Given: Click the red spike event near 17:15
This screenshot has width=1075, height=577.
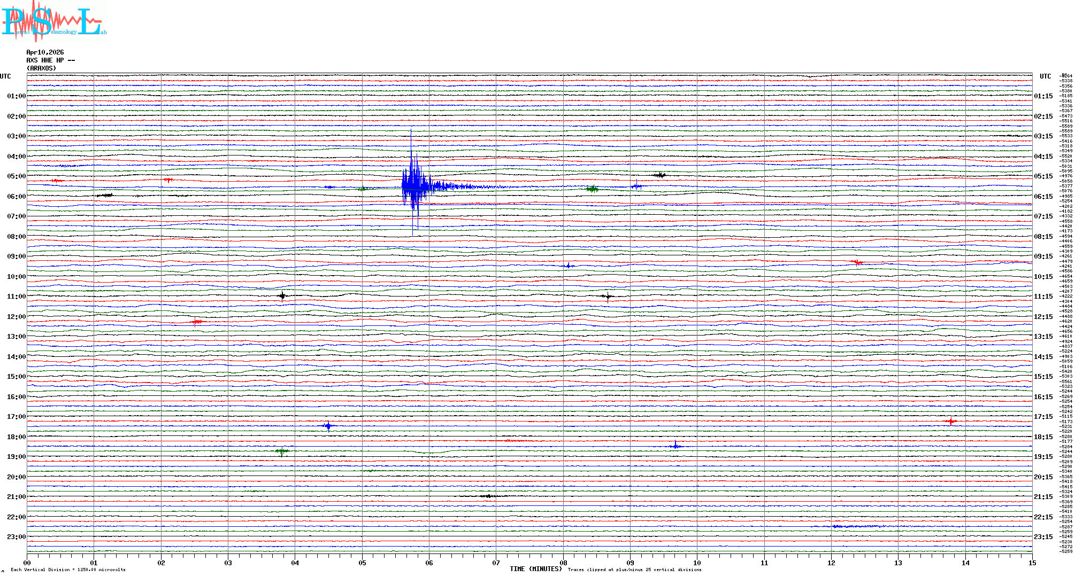Looking at the screenshot, I should click(951, 422).
